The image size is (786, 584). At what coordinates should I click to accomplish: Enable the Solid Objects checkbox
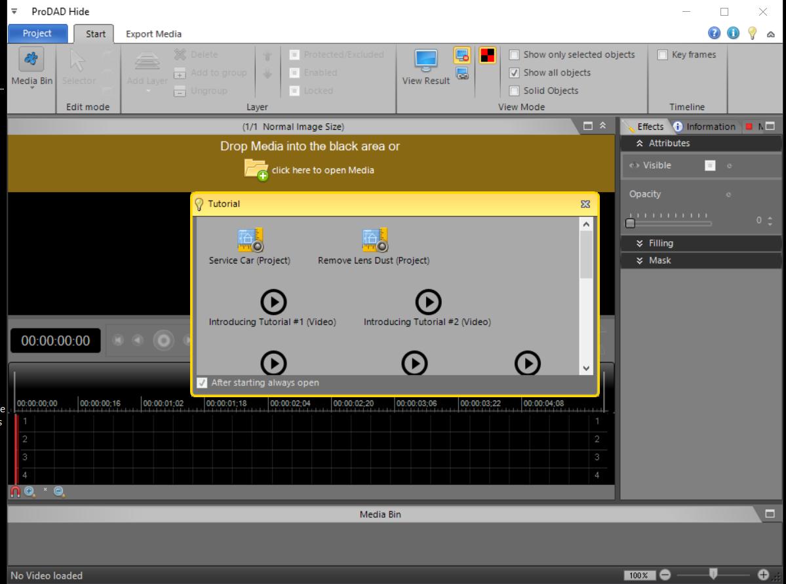(x=514, y=90)
